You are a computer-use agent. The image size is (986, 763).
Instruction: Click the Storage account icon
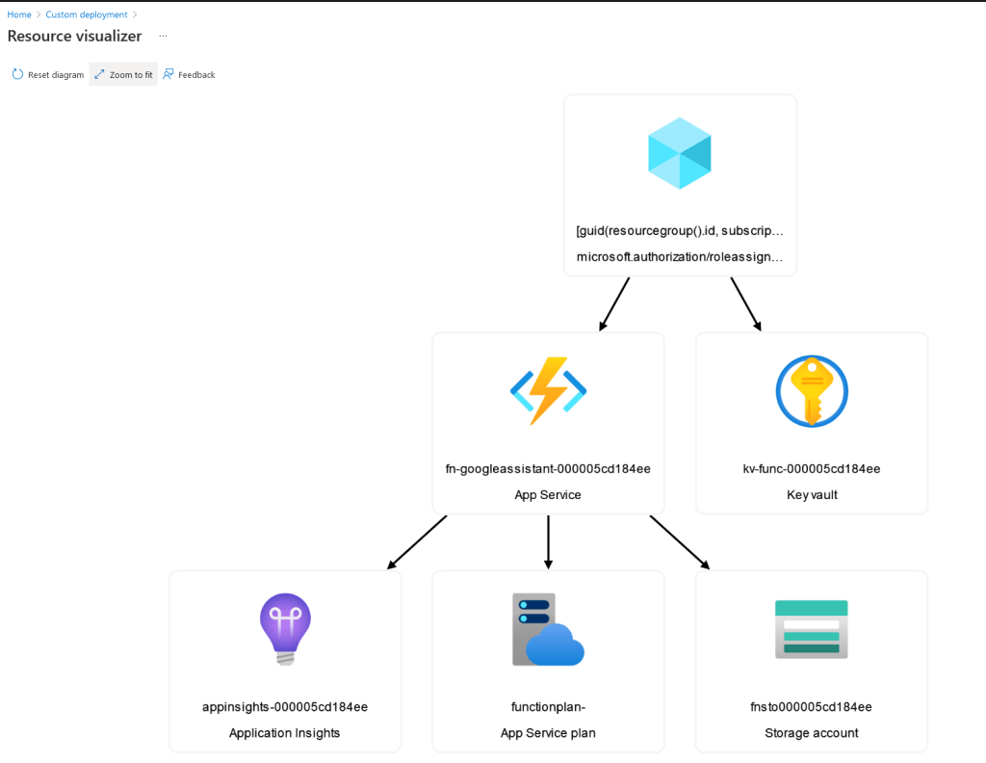click(812, 629)
